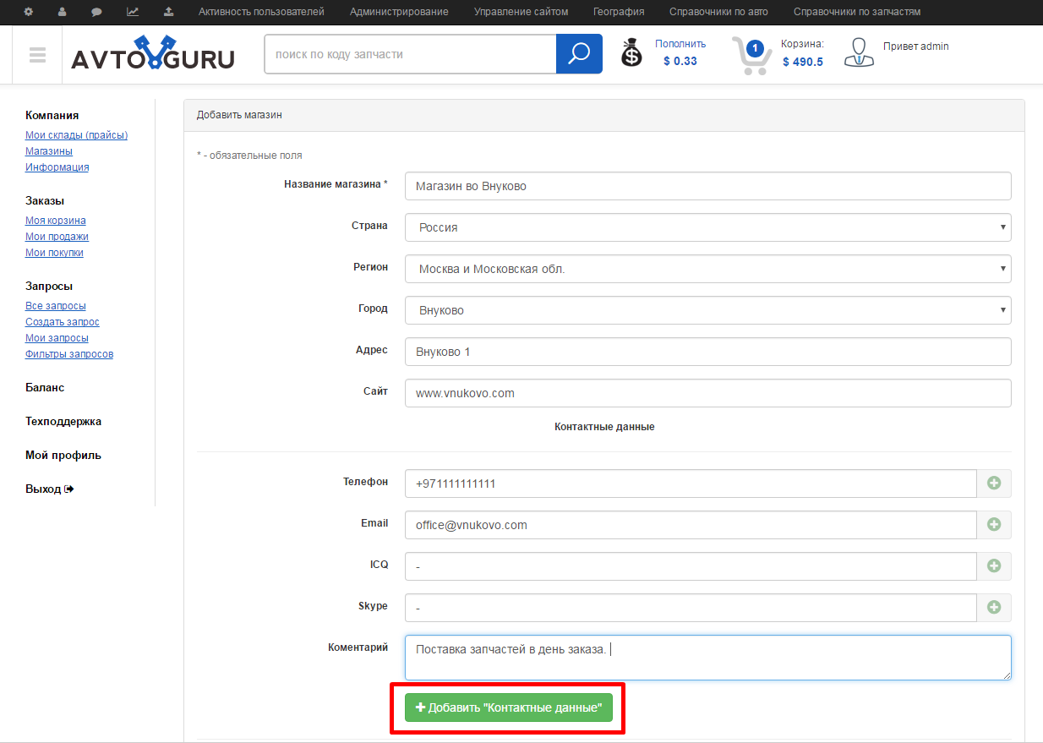Add another Email field with plus icon
The image size is (1043, 743).
pos(994,525)
